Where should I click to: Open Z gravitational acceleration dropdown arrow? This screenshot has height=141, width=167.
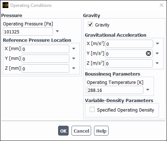click(157, 63)
